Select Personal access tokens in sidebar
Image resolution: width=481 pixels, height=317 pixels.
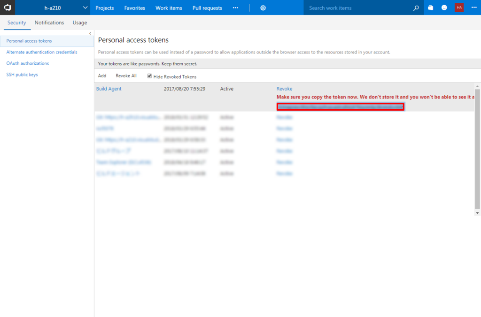click(x=47, y=41)
